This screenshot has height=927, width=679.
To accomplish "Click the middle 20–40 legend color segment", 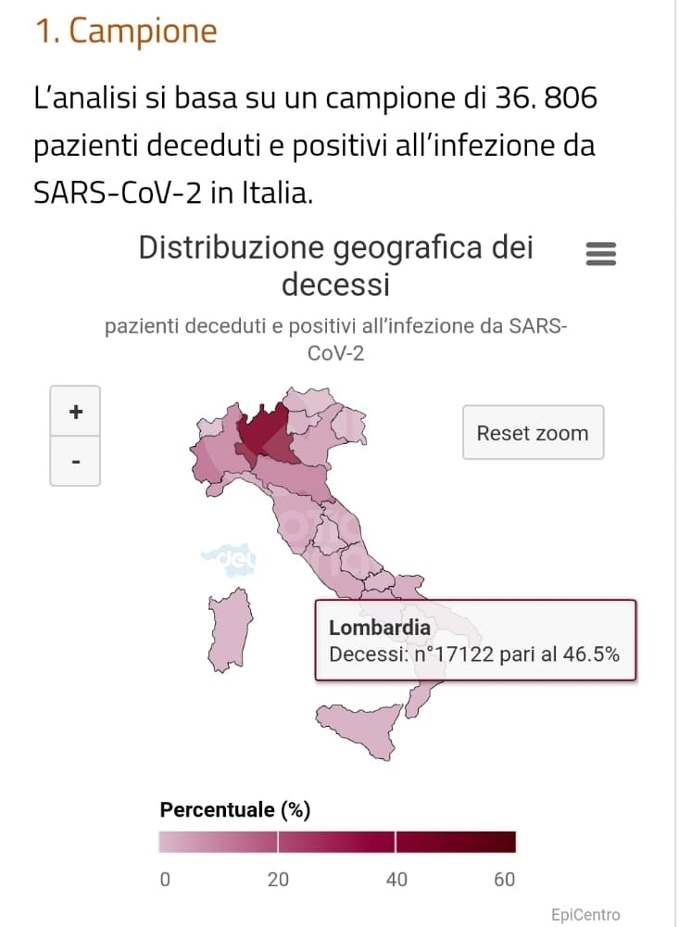I will pos(336,842).
